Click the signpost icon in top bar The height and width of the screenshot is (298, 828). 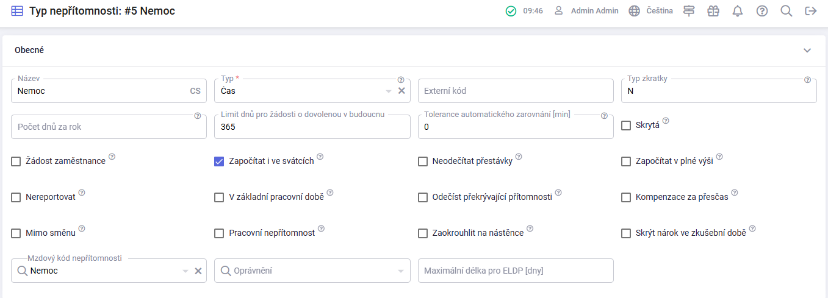[x=689, y=11]
